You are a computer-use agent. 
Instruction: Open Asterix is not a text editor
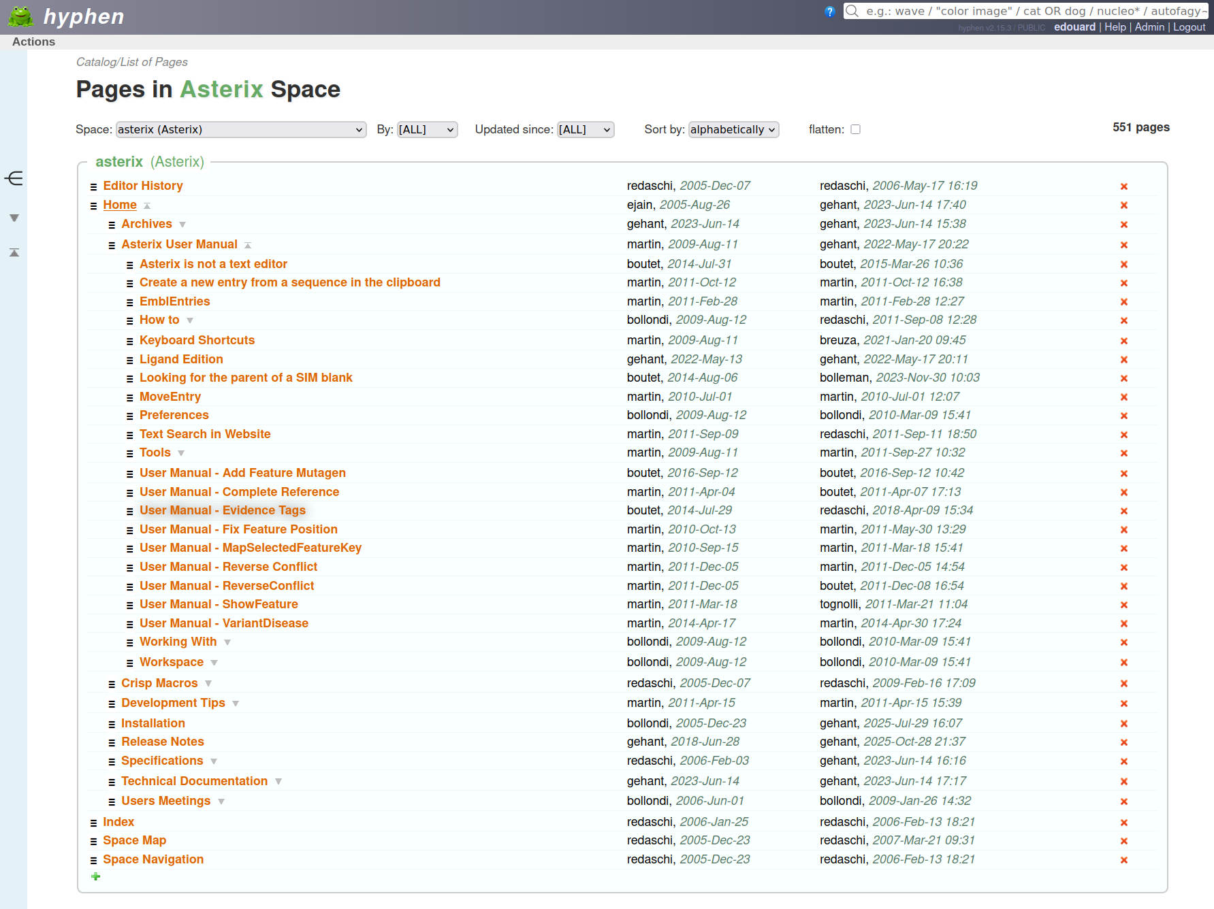pyautogui.click(x=213, y=264)
